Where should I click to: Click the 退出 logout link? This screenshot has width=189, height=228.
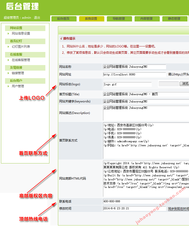coord(37,18)
